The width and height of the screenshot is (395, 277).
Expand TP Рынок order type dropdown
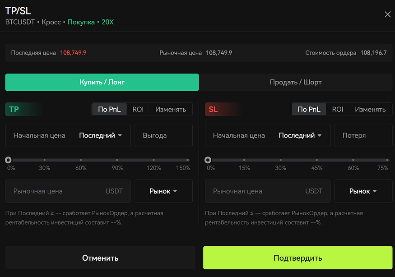click(x=163, y=191)
